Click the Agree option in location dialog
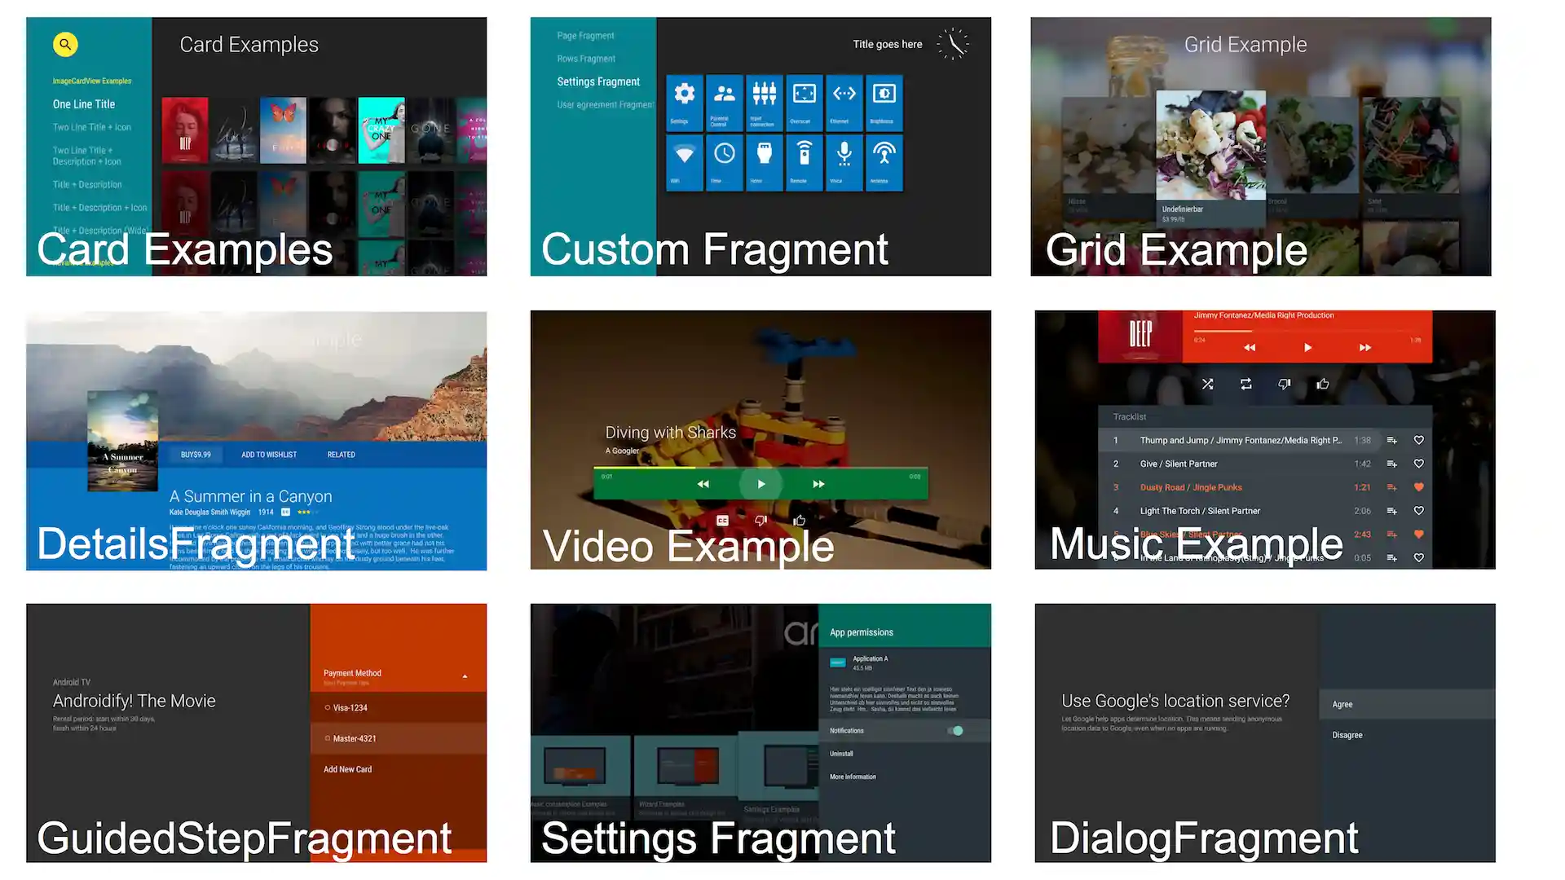The height and width of the screenshot is (880, 1565). (1342, 704)
